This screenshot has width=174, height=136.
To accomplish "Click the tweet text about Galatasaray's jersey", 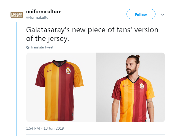I will [x=92, y=34].
